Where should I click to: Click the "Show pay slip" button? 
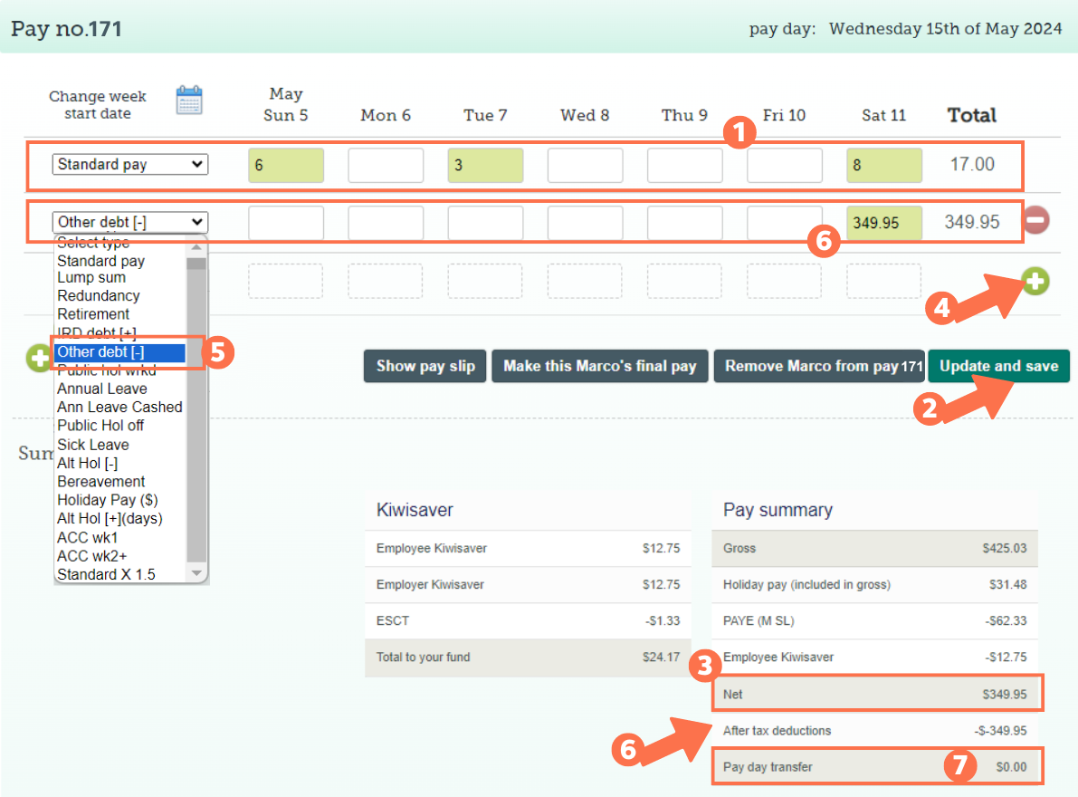pos(425,366)
